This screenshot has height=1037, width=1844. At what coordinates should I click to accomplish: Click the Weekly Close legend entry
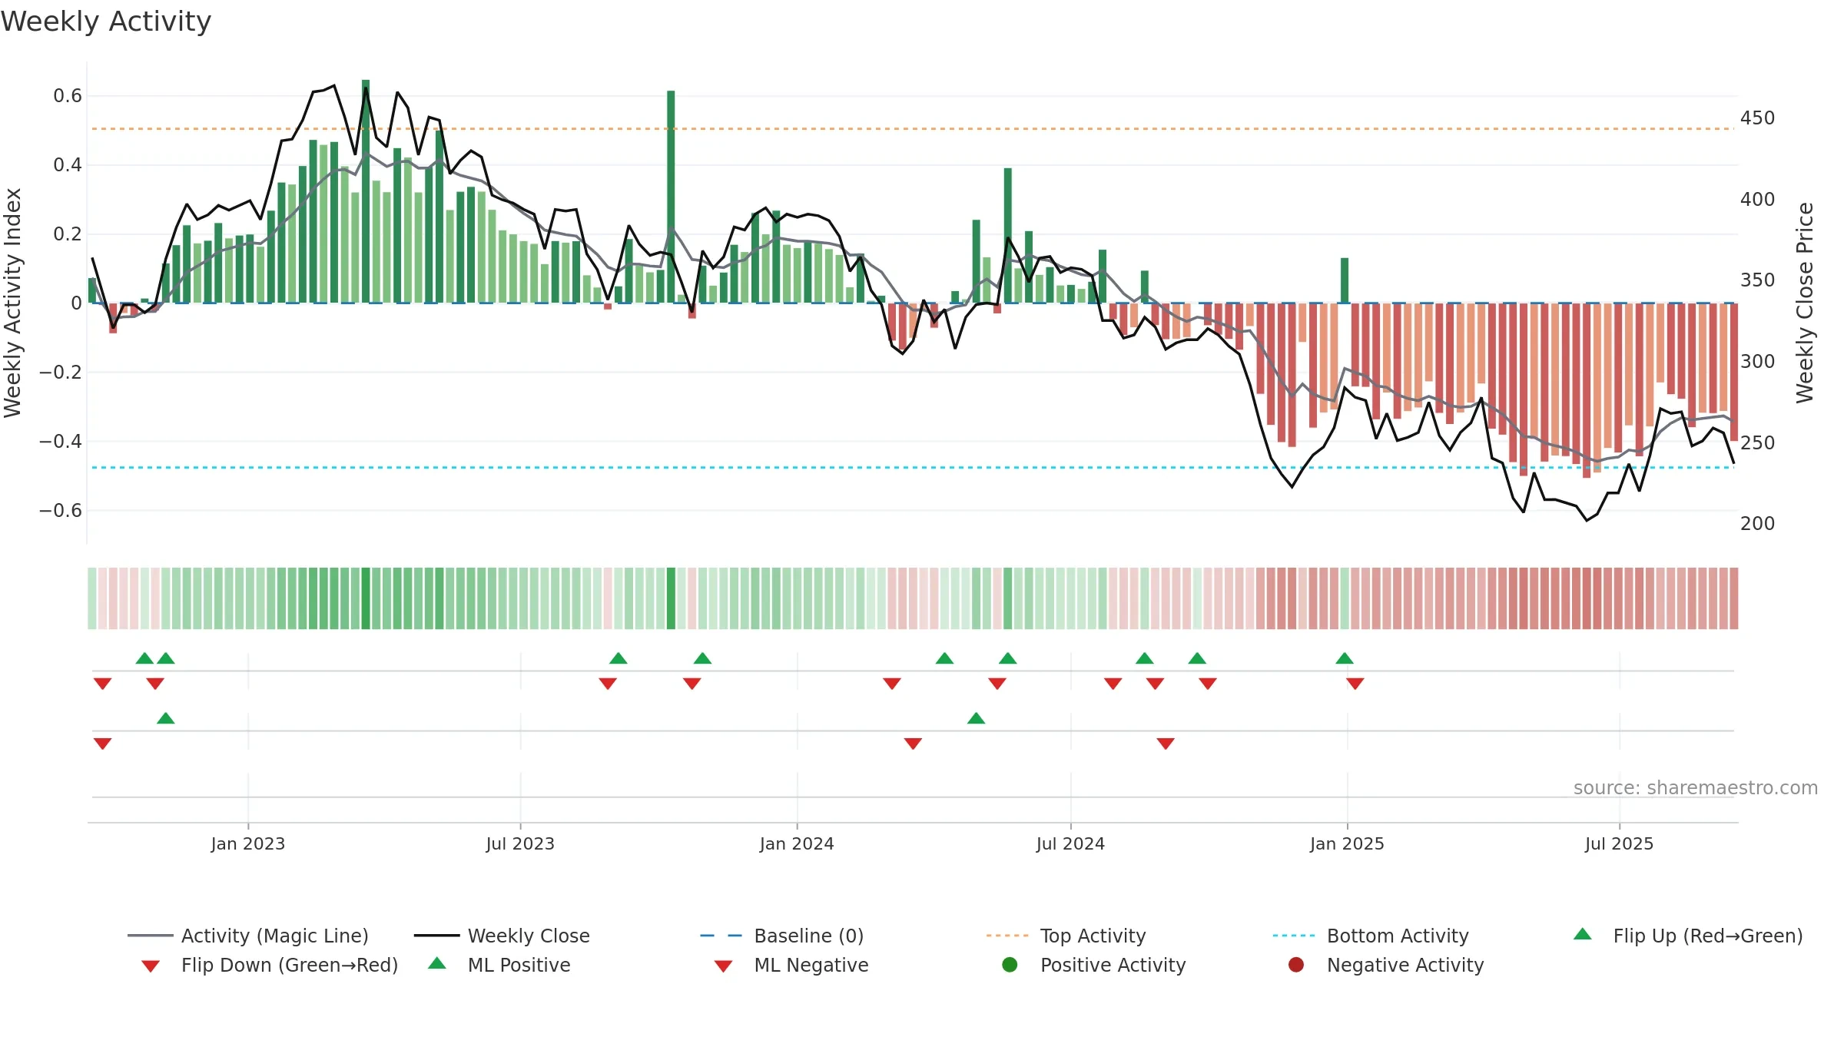click(502, 936)
